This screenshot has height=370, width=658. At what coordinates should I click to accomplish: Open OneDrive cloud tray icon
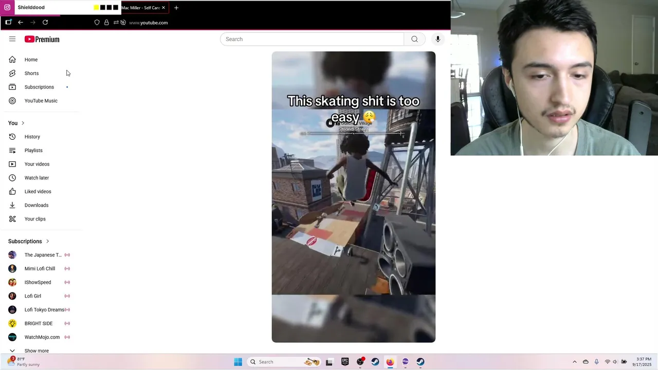pos(586,362)
